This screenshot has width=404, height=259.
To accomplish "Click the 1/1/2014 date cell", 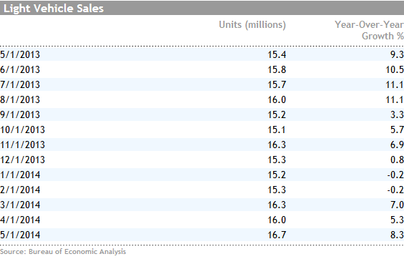I will click(20, 175).
